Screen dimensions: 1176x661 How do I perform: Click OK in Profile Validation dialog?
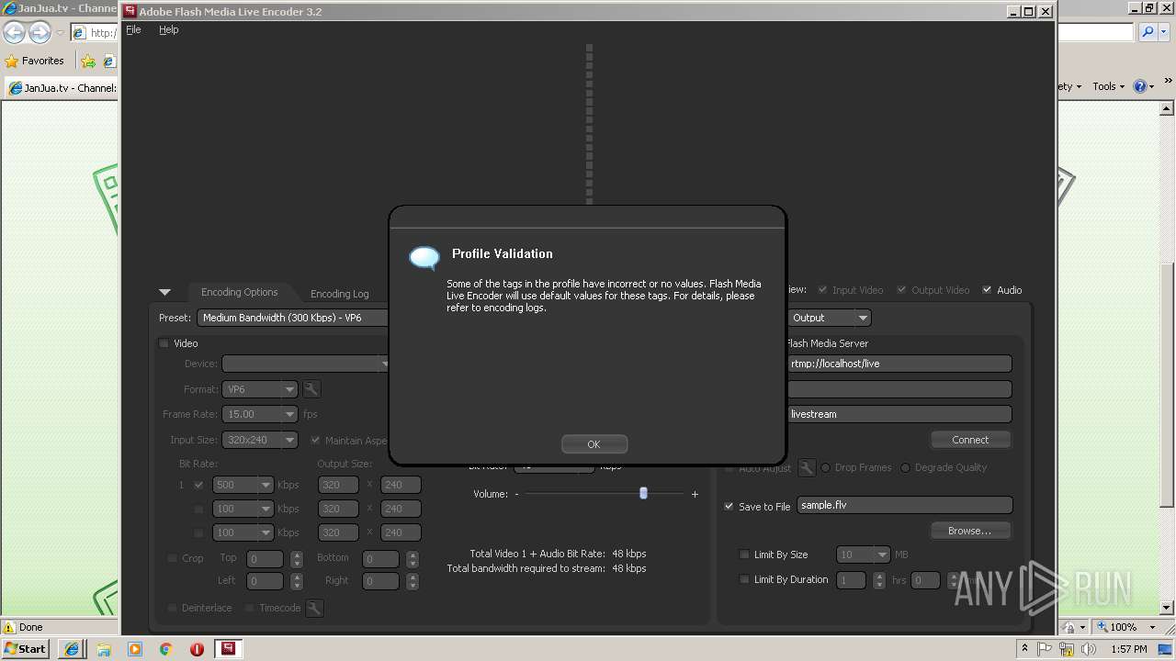[594, 444]
